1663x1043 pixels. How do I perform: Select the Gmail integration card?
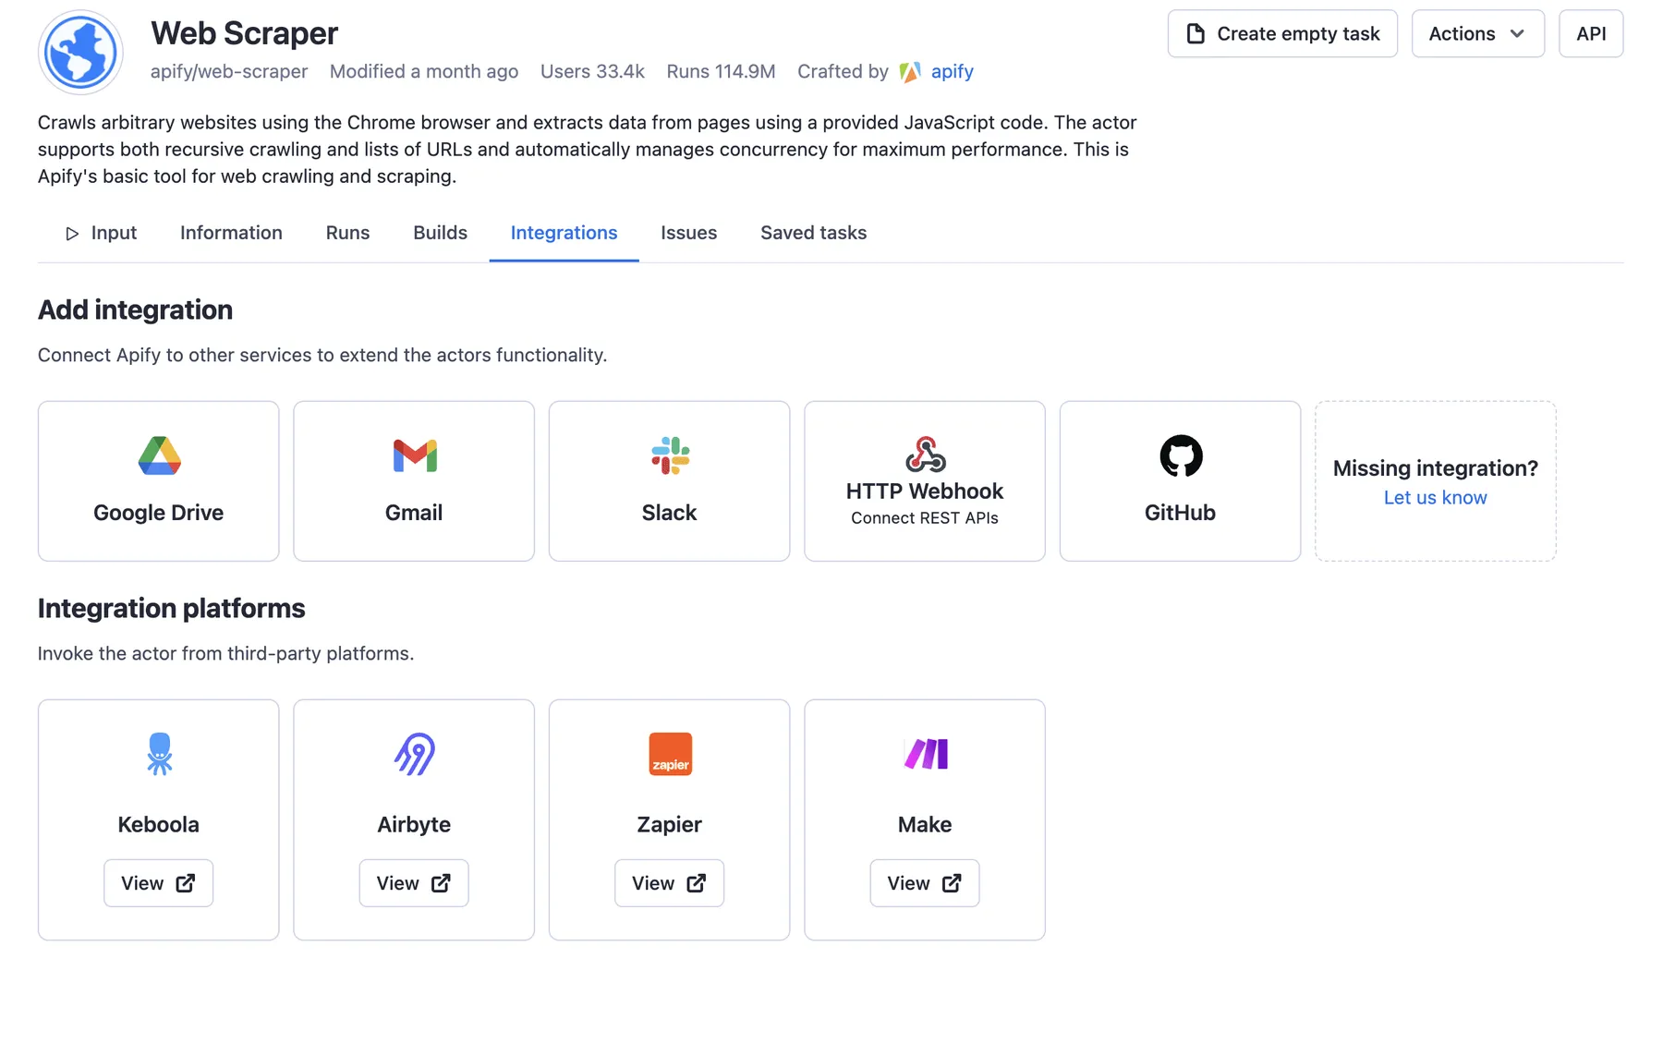(414, 480)
